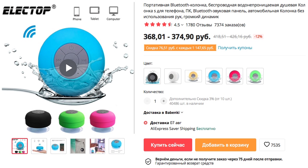
Task: Choose the pink speaker color option
Action: [x=235, y=76]
